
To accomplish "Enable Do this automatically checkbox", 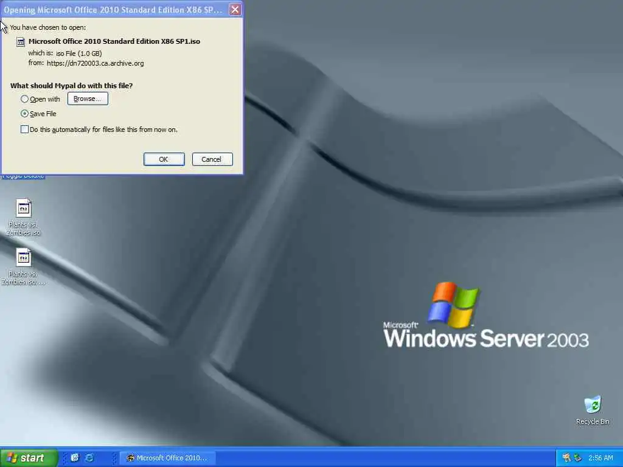I will coord(24,129).
